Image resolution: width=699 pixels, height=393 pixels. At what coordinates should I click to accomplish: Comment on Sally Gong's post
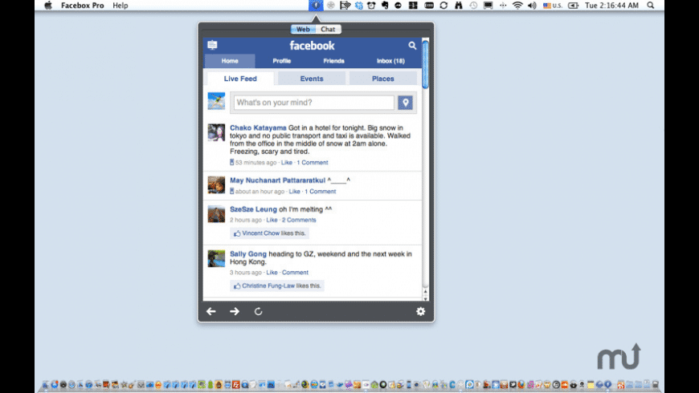(295, 273)
